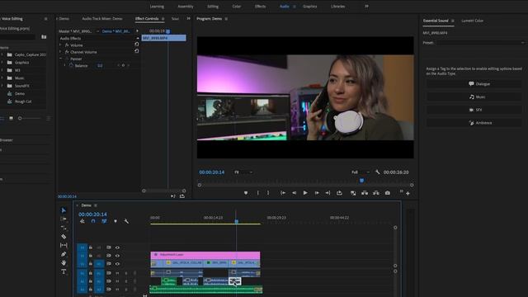
Task: Open the Fit zoom level dropdown
Action: tap(243, 172)
